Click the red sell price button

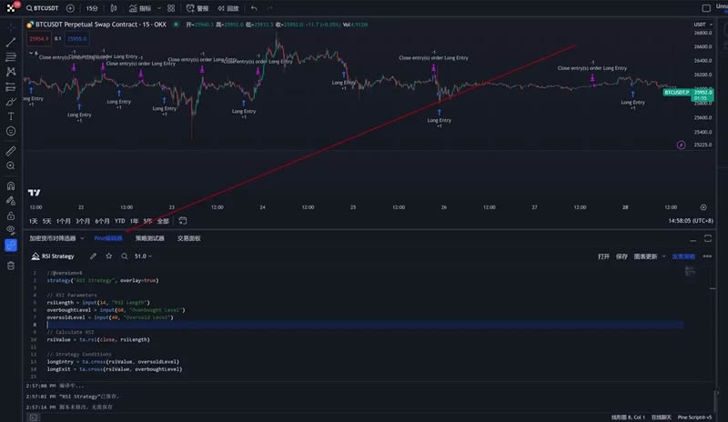(38, 39)
